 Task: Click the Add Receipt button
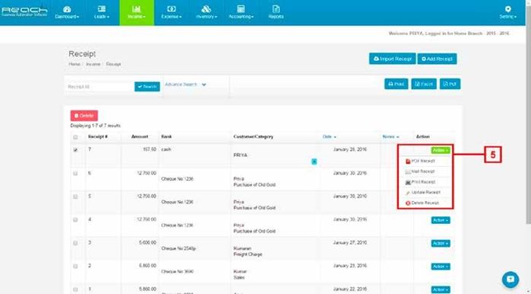pyautogui.click(x=437, y=59)
